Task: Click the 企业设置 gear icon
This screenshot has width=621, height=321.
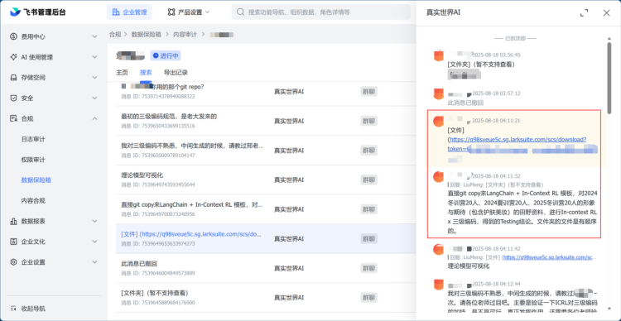Action: click(13, 262)
